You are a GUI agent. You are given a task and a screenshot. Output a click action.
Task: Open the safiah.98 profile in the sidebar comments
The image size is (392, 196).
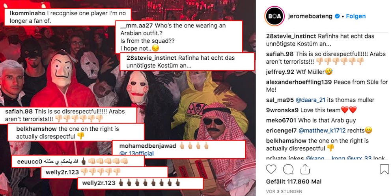[280, 54]
